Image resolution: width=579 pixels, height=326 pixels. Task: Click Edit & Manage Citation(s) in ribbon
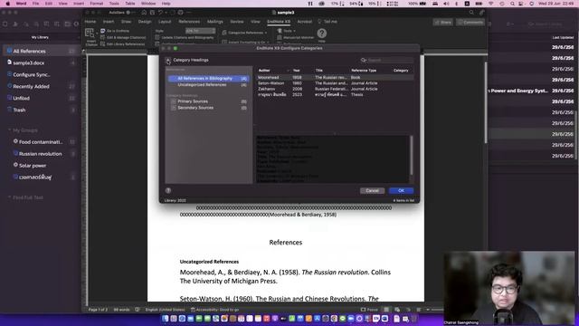tap(123, 37)
